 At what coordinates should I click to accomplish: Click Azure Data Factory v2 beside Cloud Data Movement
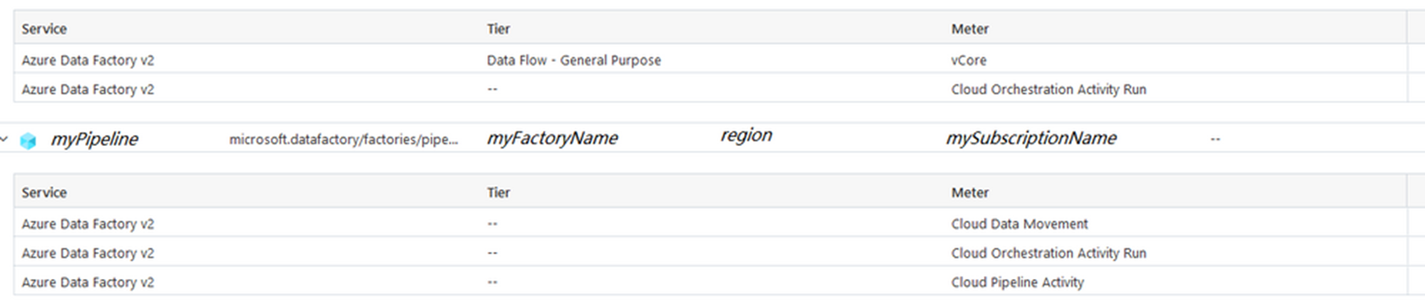(x=88, y=224)
